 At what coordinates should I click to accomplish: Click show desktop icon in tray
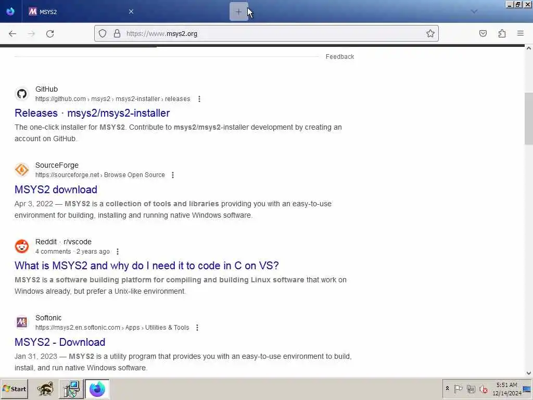coord(527,389)
